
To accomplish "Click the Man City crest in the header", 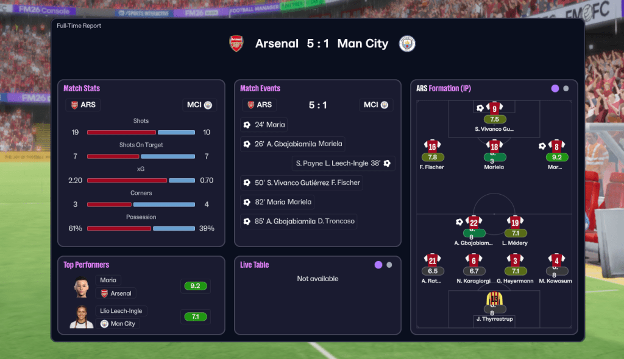I will pyautogui.click(x=407, y=44).
